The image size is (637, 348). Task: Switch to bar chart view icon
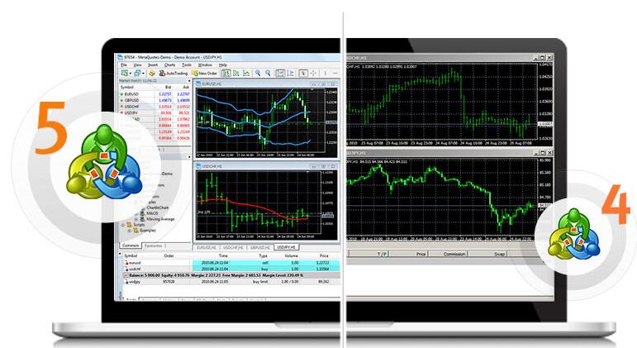(226, 73)
